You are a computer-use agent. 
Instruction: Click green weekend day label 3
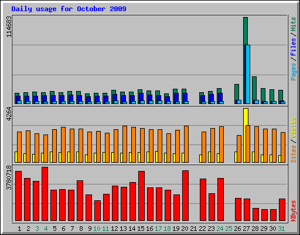pos(37,229)
